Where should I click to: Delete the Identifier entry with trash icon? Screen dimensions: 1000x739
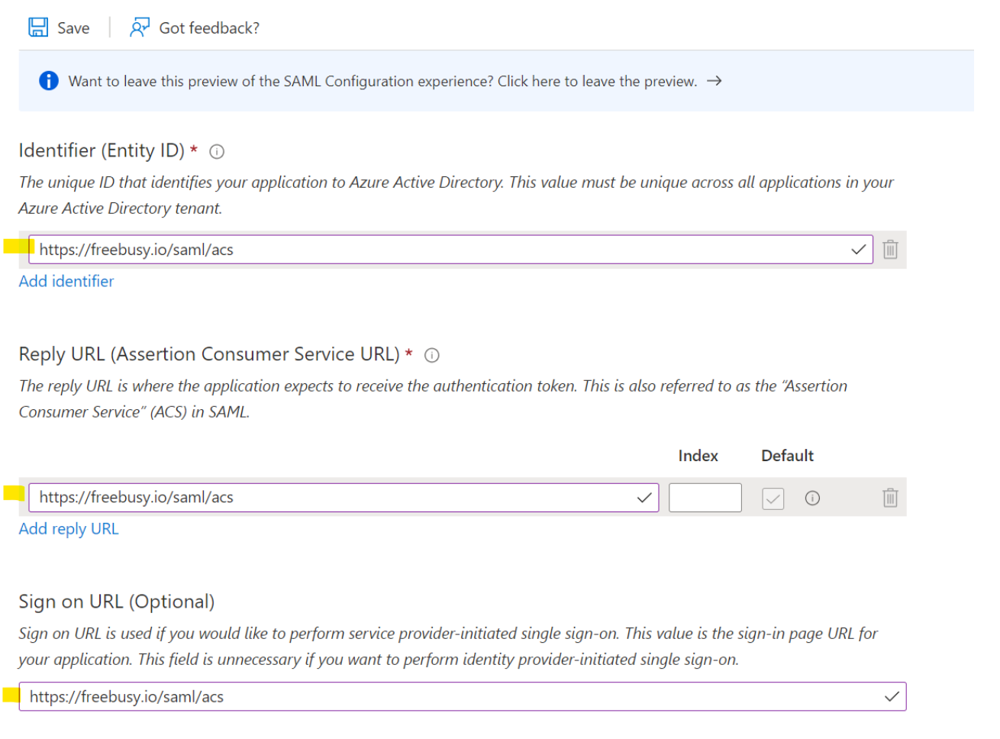890,250
